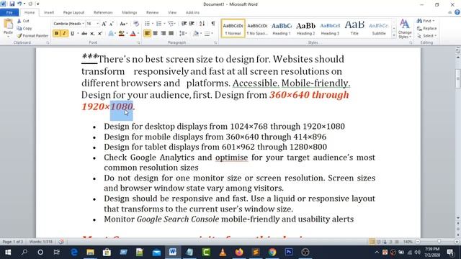The height and width of the screenshot is (259, 461).
Task: Toggle show paragraph marks
Action: [213, 24]
